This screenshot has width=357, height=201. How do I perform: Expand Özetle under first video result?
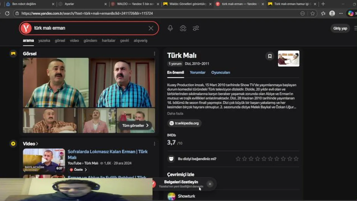click(x=78, y=170)
